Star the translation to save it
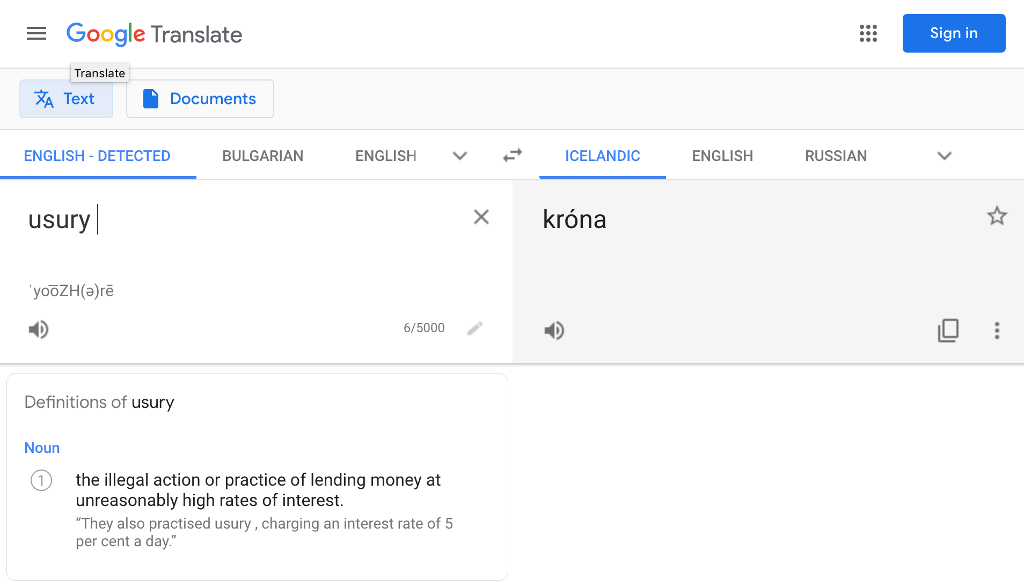Screen dimensions: 1024x586 point(997,216)
